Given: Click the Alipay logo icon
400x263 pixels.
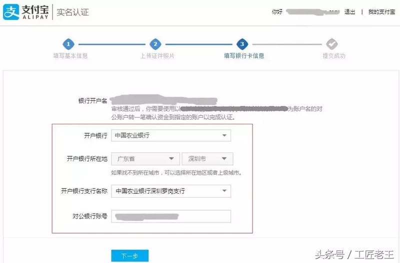Looking at the screenshot, I should (x=11, y=11).
